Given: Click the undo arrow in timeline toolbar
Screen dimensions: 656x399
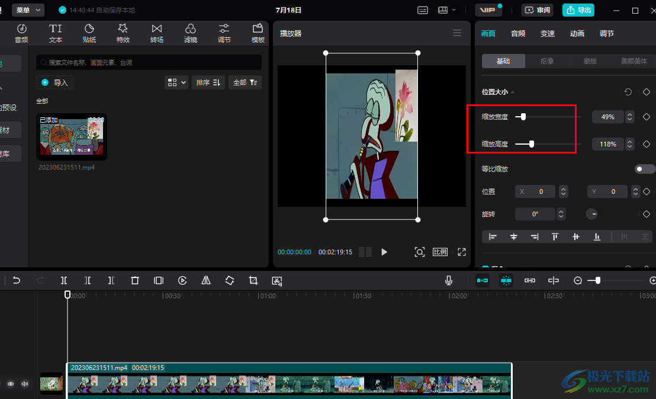Looking at the screenshot, I should tap(17, 280).
